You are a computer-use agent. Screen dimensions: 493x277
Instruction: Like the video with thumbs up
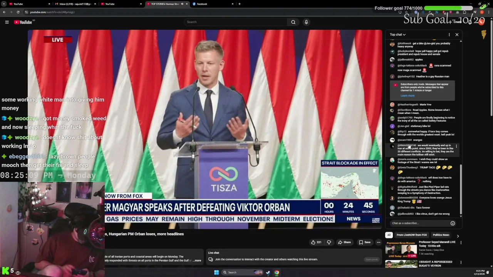[316, 242]
